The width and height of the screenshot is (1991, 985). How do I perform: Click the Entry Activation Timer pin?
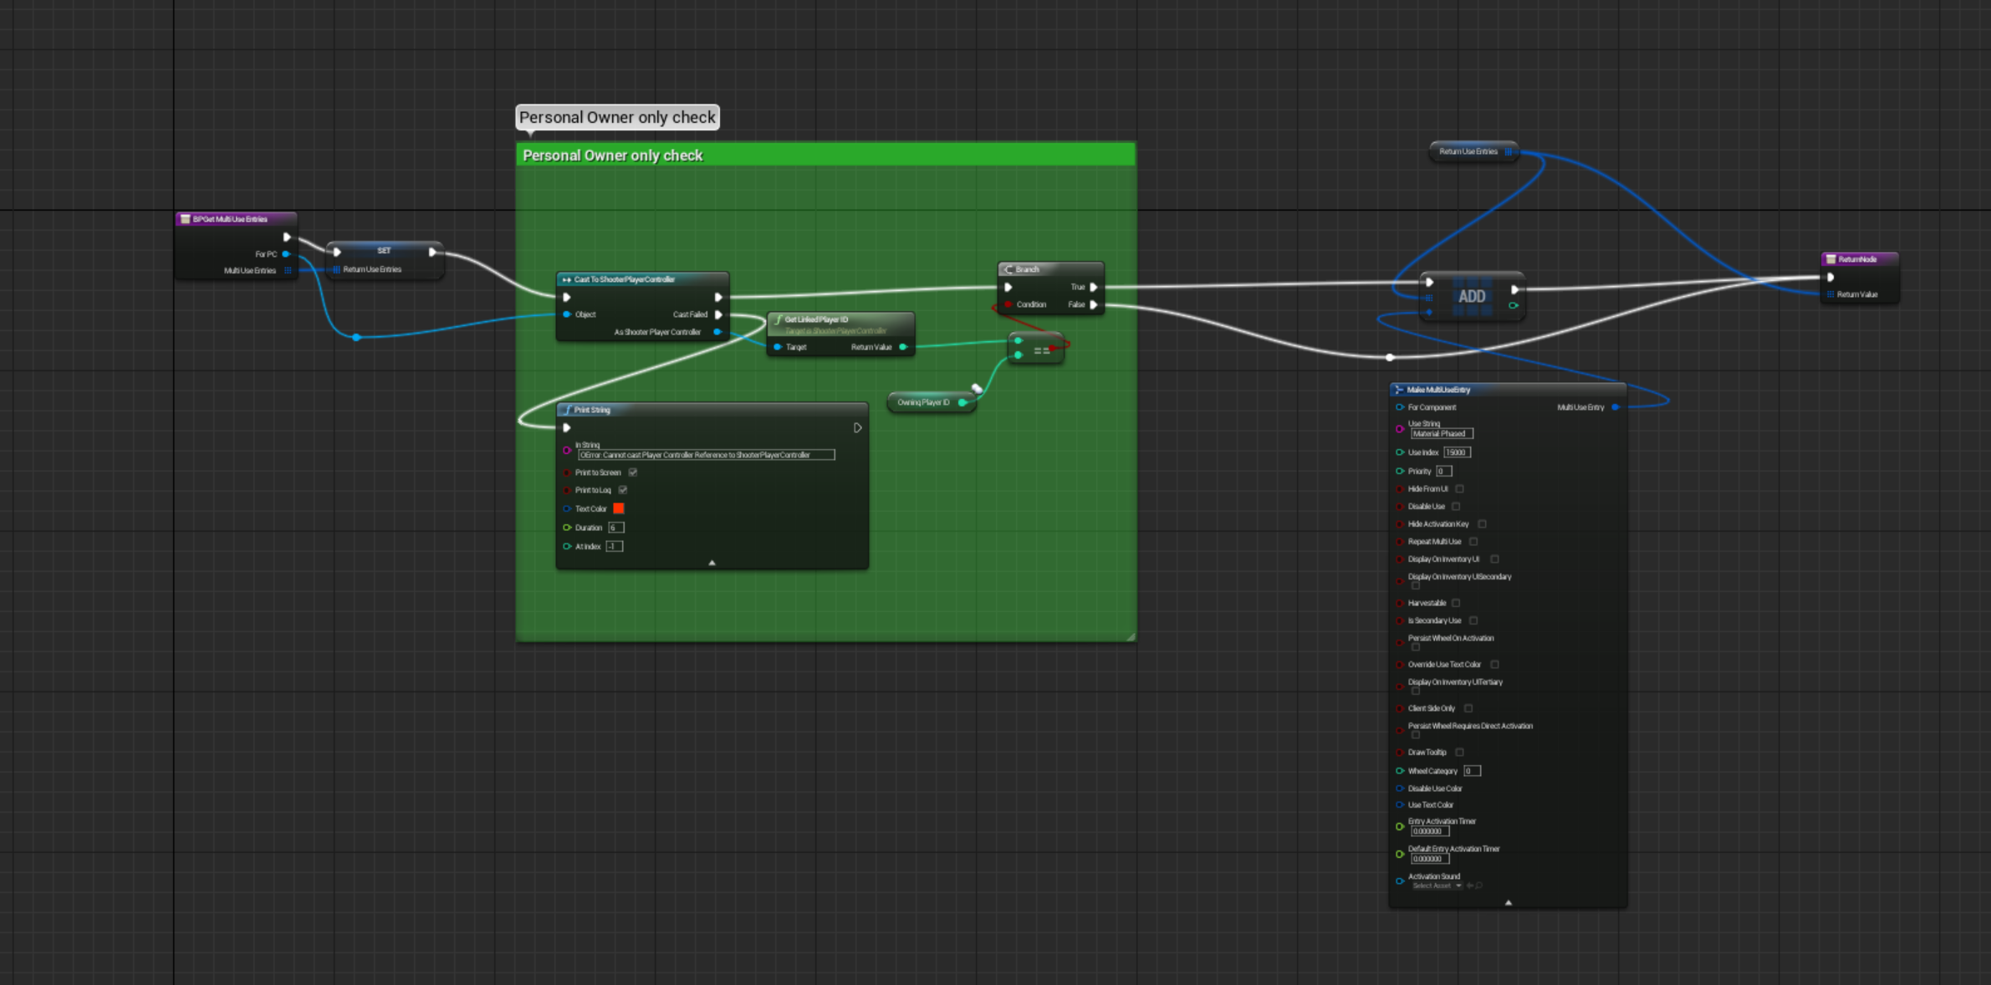1400,826
